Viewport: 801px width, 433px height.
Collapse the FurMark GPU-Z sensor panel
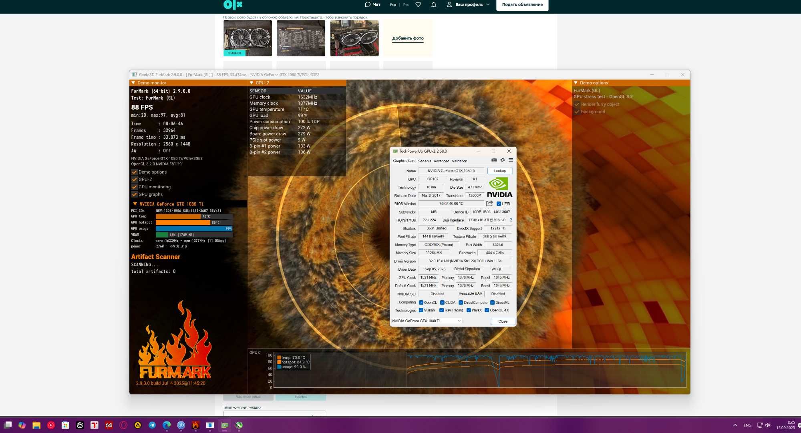252,83
